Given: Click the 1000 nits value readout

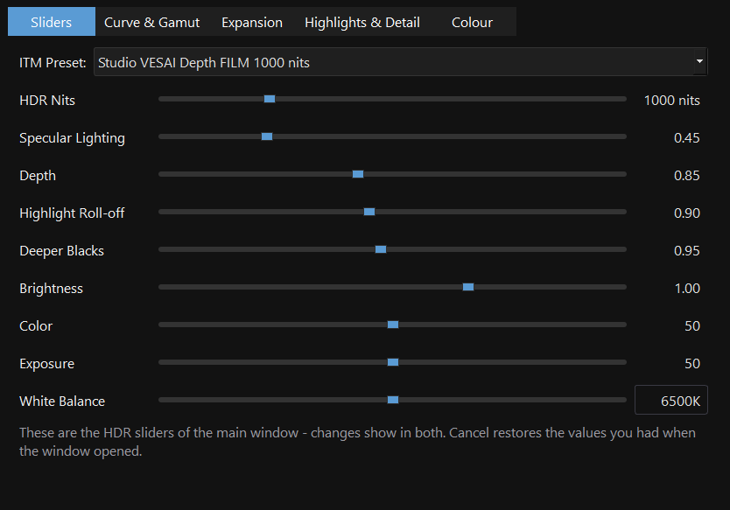Looking at the screenshot, I should pyautogui.click(x=672, y=101).
